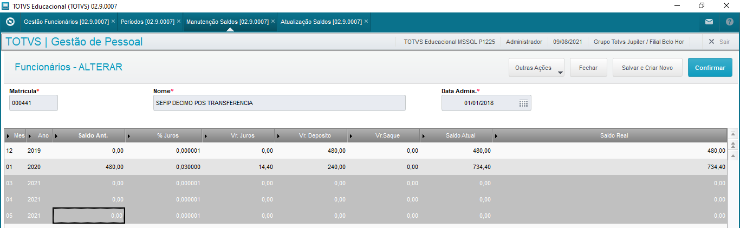Click the 09/08/2021 system date label
The height and width of the screenshot is (228, 740).
coord(568,42)
